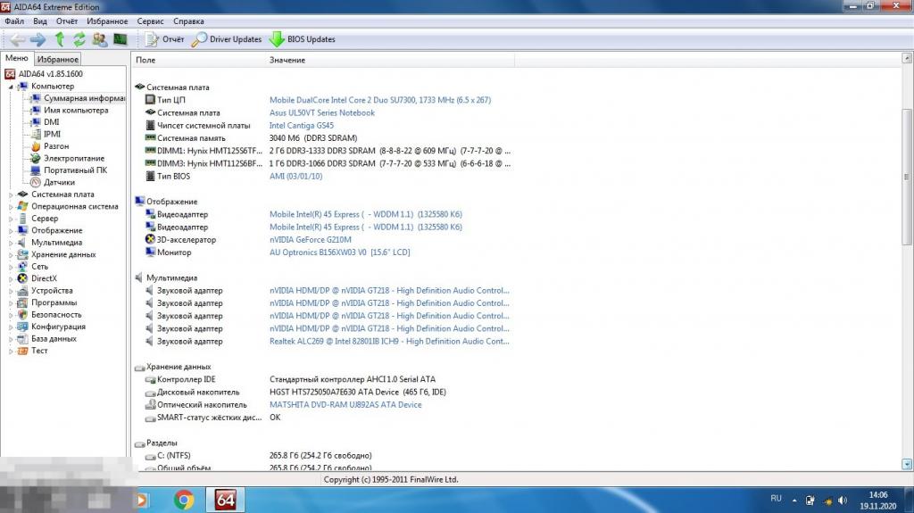The height and width of the screenshot is (513, 914).
Task: Click the Программы icon in tree
Action: (22, 302)
